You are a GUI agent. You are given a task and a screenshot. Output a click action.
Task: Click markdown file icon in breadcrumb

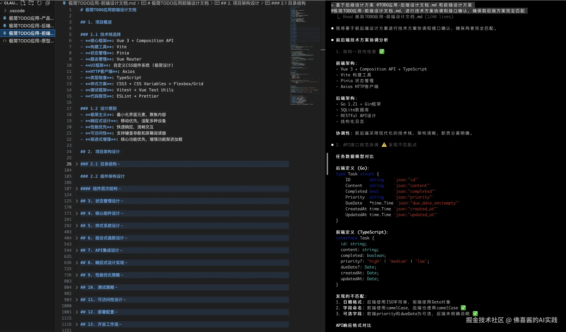point(64,3)
